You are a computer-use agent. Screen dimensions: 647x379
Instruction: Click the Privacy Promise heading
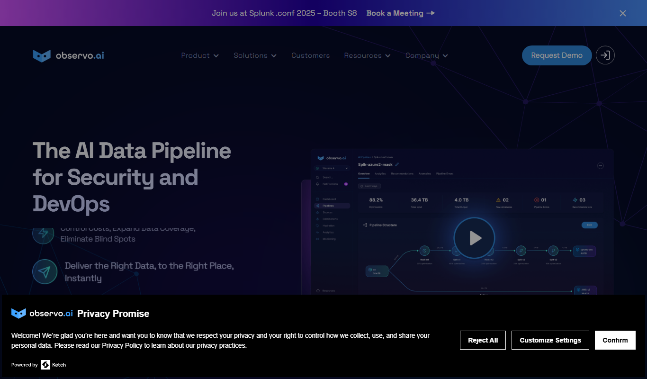click(x=113, y=314)
